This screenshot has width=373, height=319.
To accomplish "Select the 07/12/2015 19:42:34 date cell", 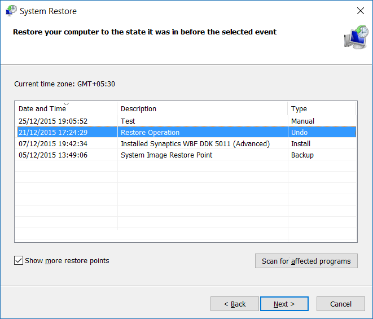I will pyautogui.click(x=53, y=144).
